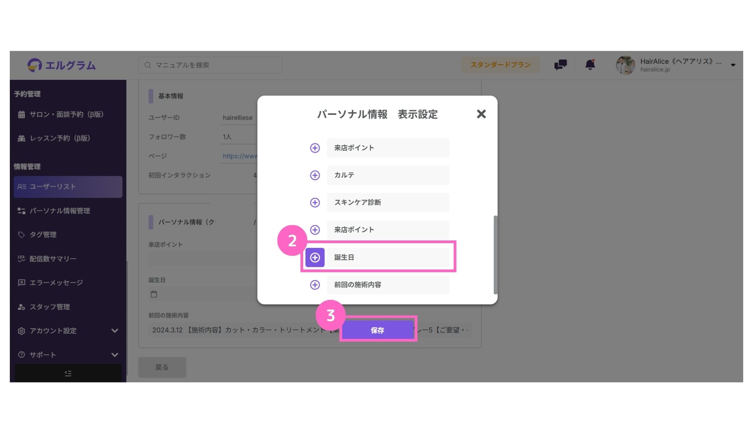Click the purple 保存 button
The image size is (755, 425).
coord(377,330)
